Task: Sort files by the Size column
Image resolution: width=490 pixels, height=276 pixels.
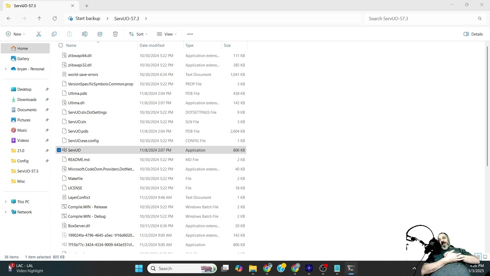Action: (227, 45)
